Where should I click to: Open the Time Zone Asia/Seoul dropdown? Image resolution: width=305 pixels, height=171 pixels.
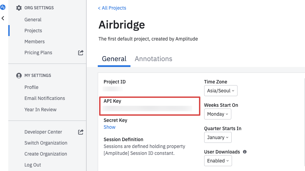click(x=221, y=91)
